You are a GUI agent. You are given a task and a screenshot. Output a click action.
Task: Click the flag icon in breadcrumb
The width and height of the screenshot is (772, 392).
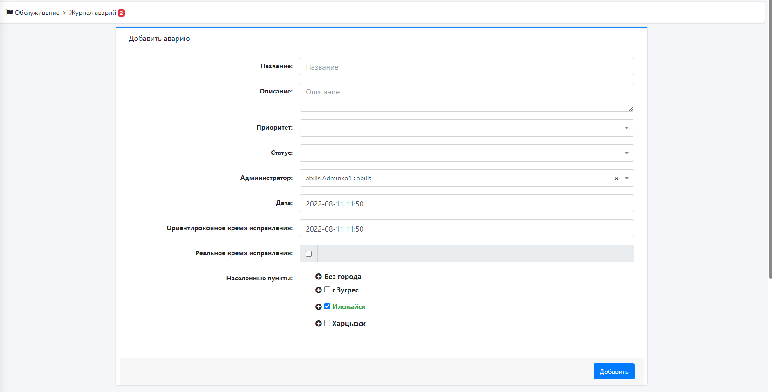9,13
